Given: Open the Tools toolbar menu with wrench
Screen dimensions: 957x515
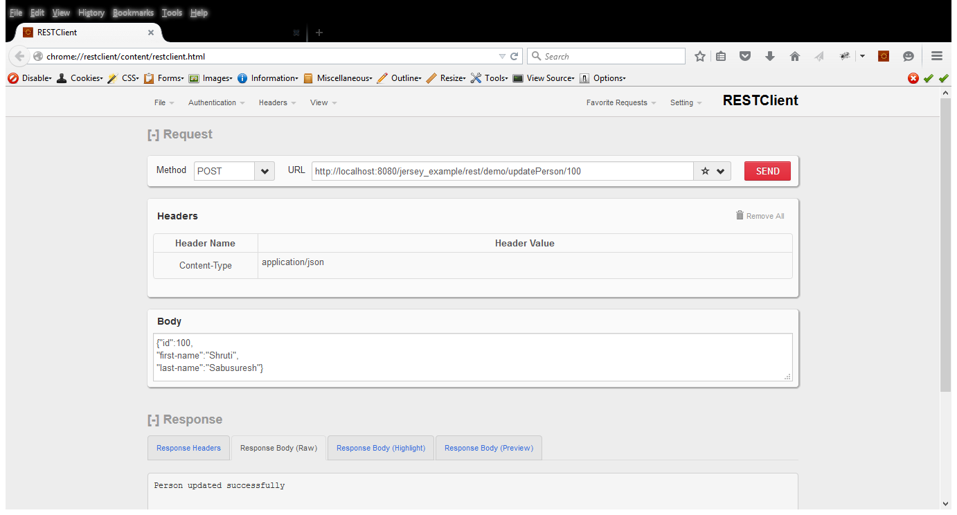Looking at the screenshot, I should pos(490,78).
